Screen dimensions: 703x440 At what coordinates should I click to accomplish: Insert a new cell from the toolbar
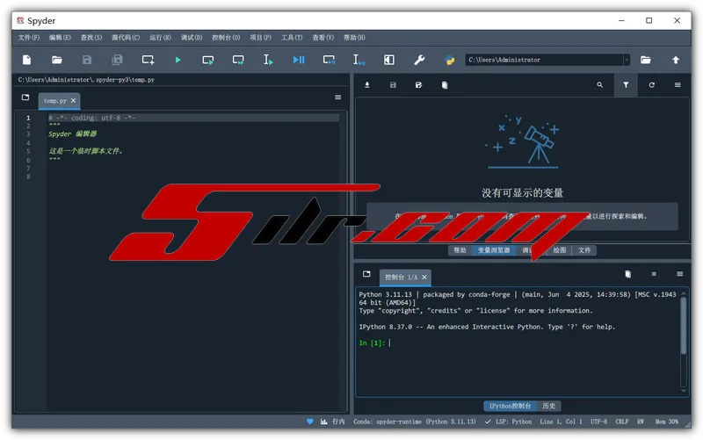pos(148,60)
